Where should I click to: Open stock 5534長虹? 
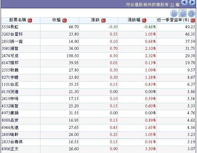10,27
